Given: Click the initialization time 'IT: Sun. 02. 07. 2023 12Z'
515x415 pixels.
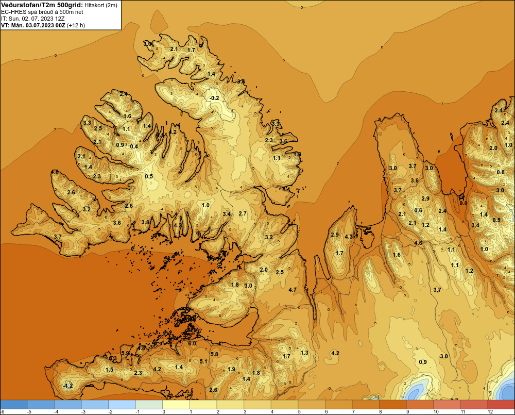Looking at the screenshot, I should (33, 19).
